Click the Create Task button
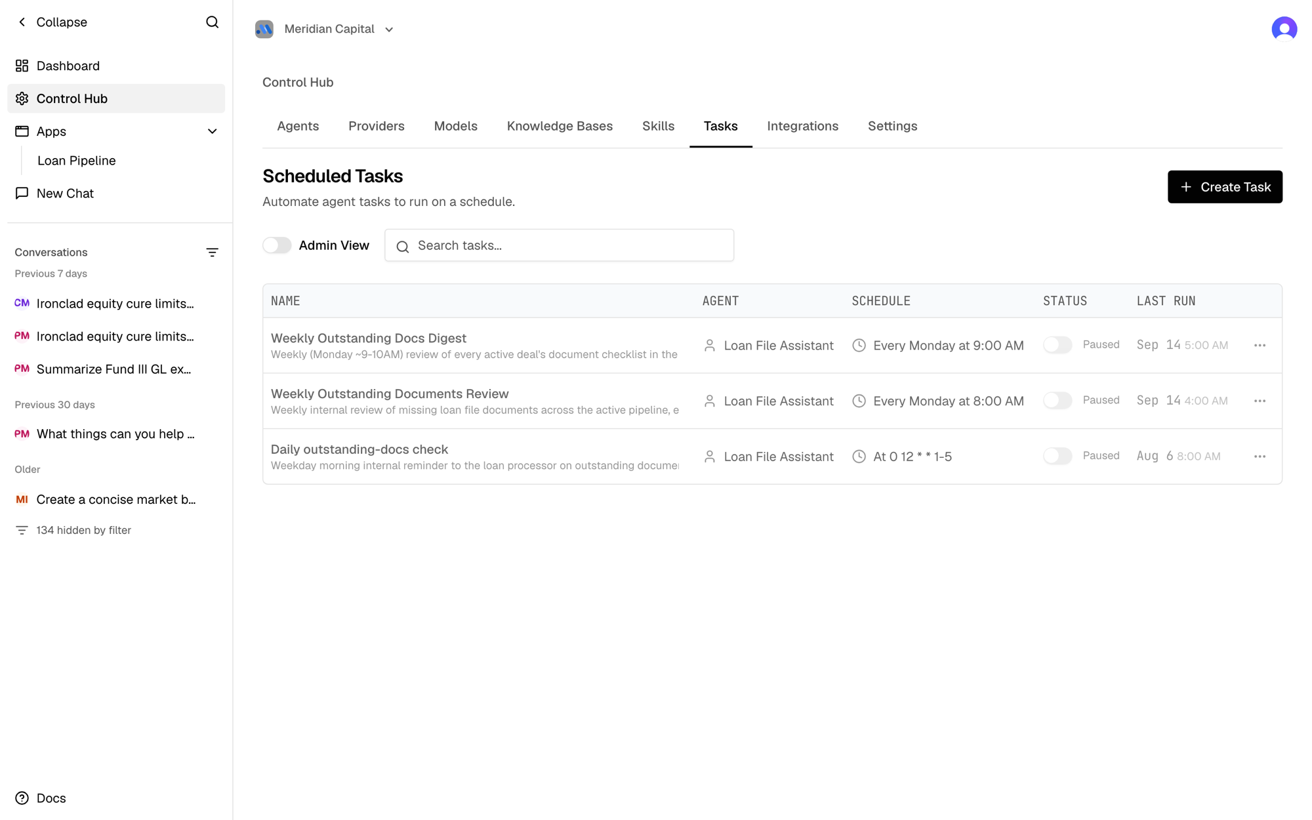Image resolution: width=1312 pixels, height=820 pixels. 1225,187
